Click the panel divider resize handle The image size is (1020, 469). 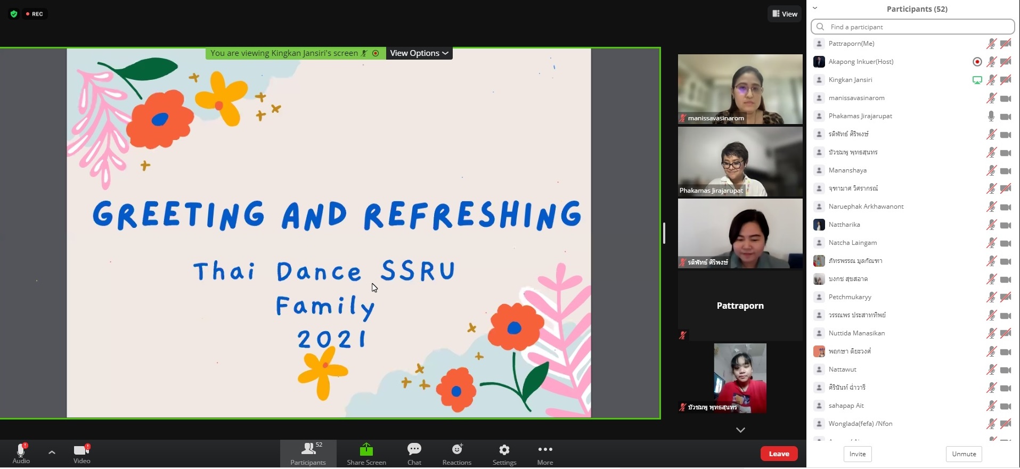point(664,233)
